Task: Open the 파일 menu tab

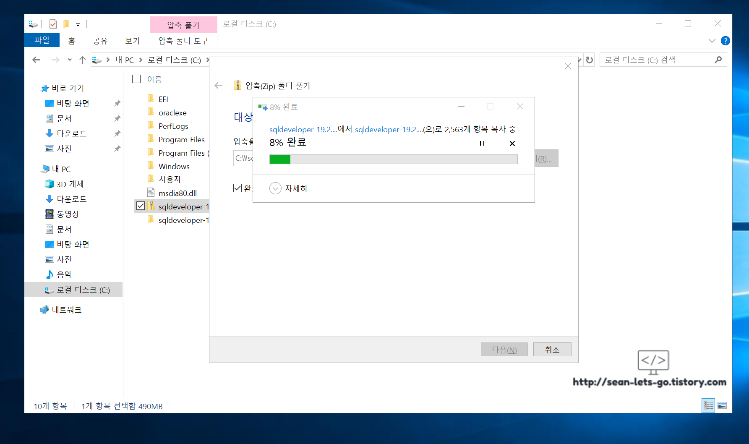Action: click(x=42, y=40)
